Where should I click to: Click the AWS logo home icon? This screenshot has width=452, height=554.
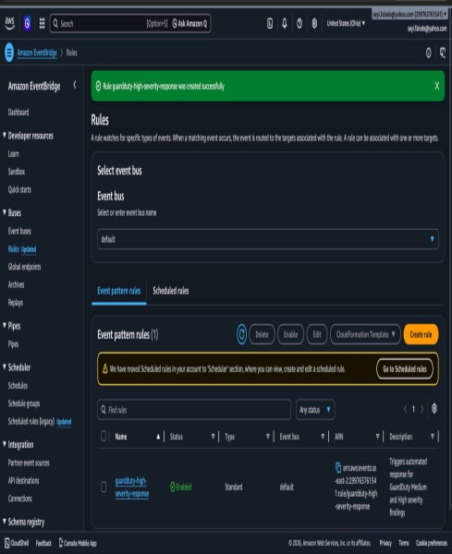click(9, 23)
